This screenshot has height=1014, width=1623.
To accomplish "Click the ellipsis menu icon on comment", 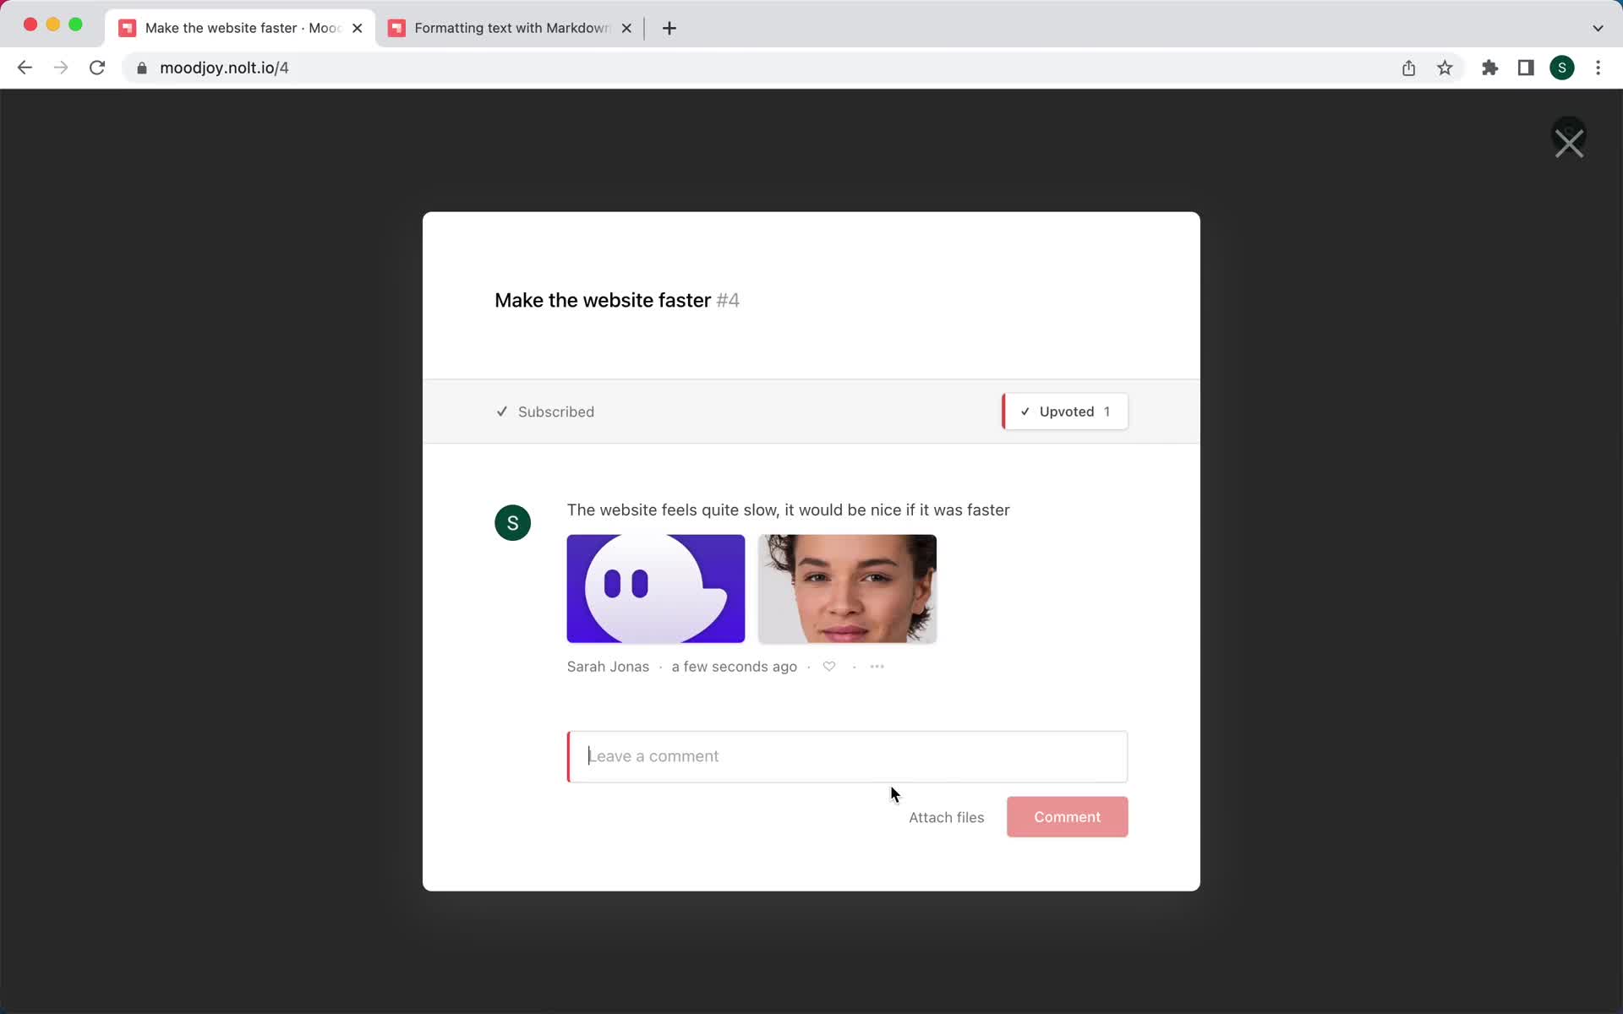I will point(877,666).
